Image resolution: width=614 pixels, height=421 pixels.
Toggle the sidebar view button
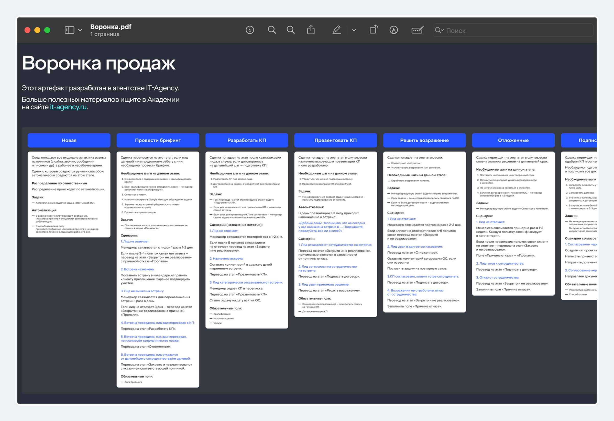click(x=69, y=30)
